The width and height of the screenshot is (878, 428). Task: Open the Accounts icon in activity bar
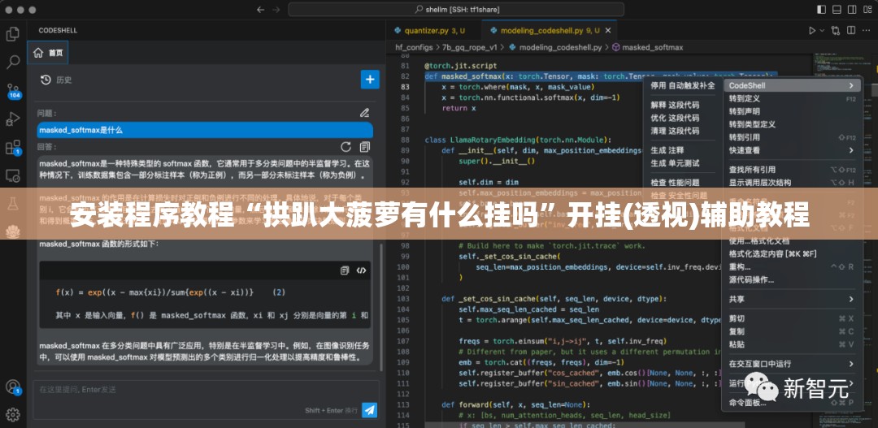(12, 387)
